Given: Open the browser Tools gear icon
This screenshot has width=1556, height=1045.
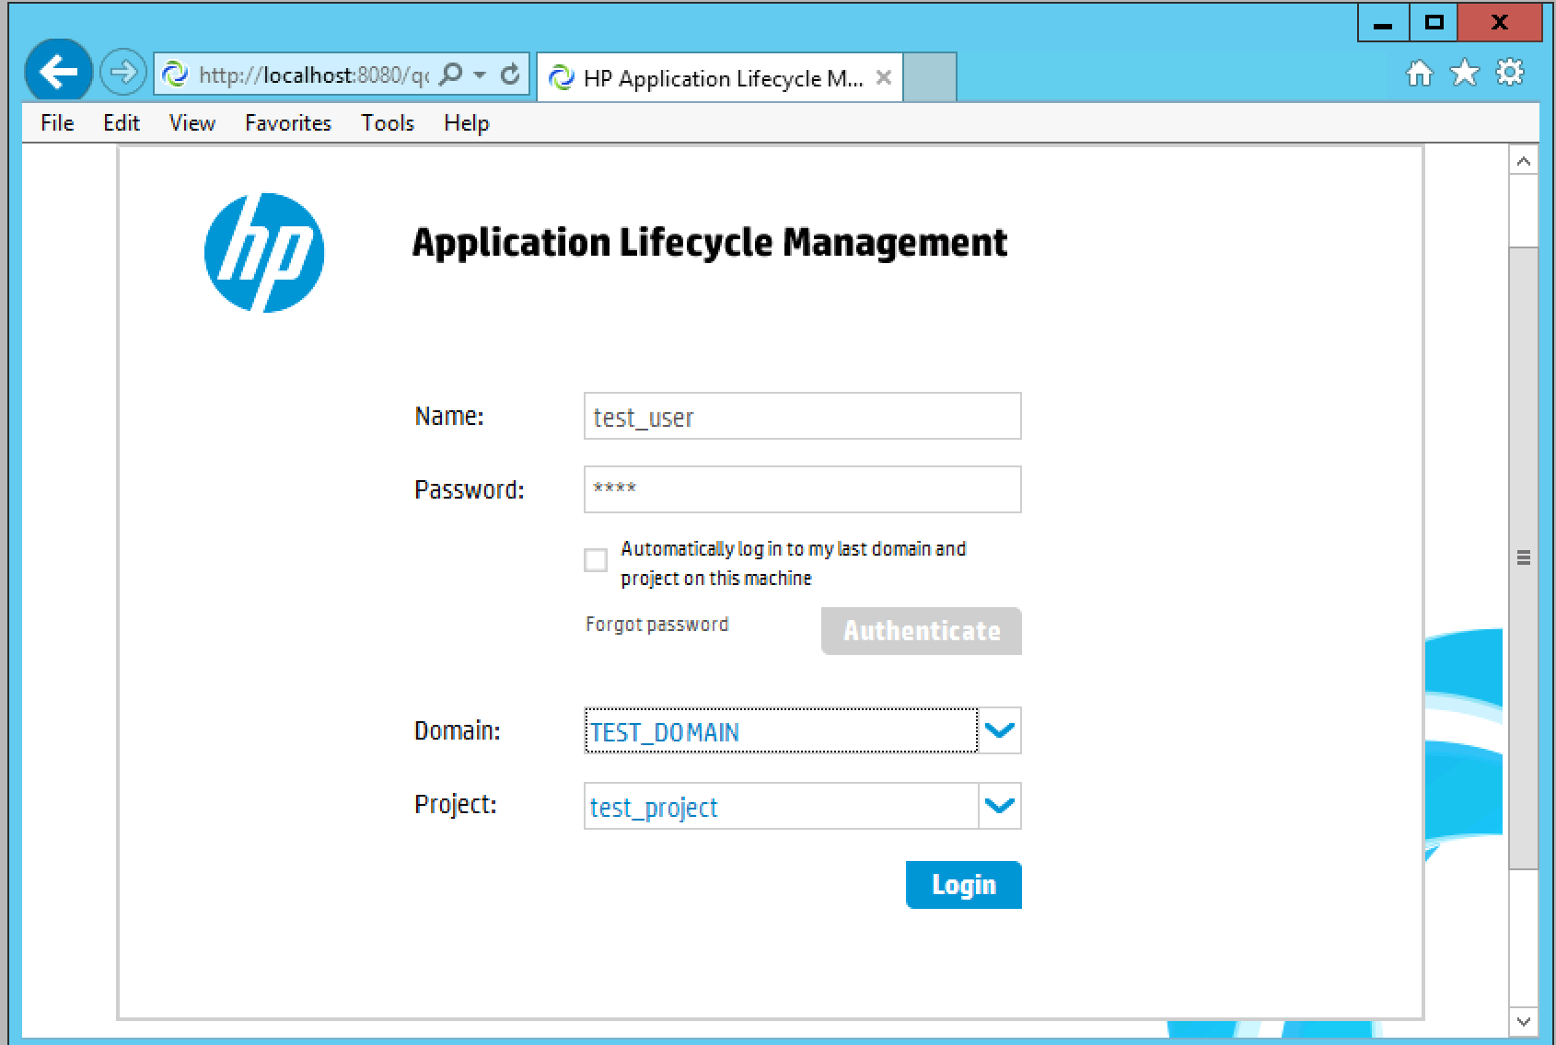Looking at the screenshot, I should [1510, 73].
